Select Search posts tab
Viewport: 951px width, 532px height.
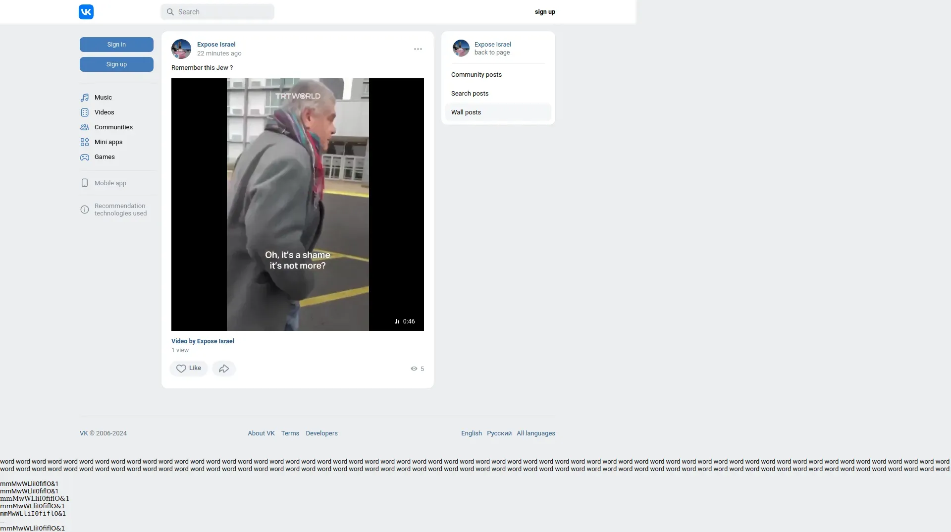498,94
